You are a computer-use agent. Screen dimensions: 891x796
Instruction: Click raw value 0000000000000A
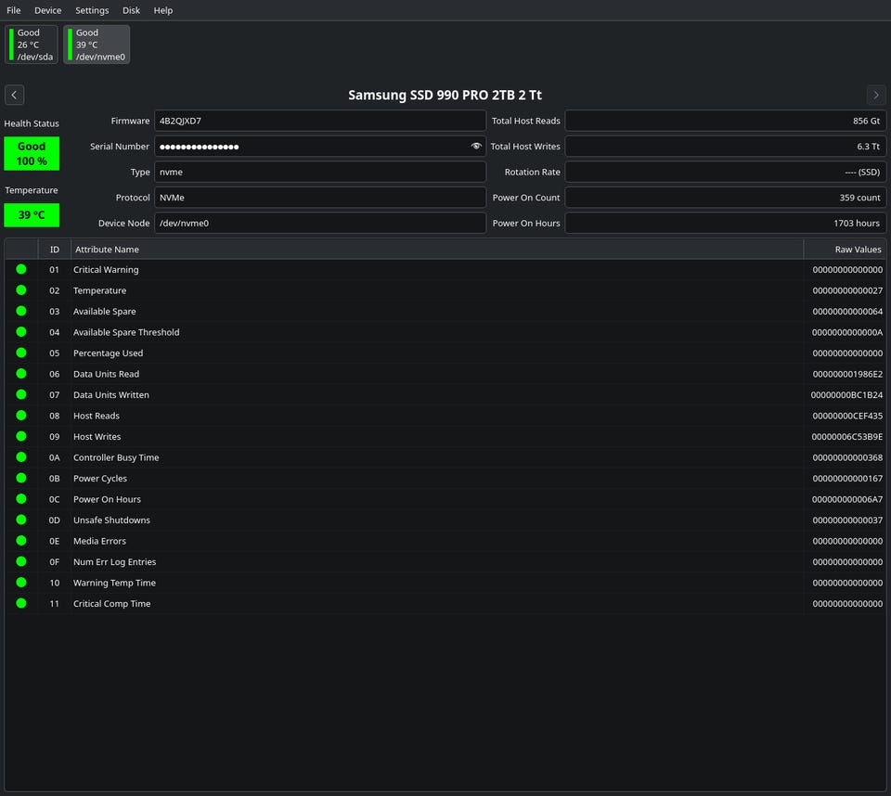coord(847,332)
